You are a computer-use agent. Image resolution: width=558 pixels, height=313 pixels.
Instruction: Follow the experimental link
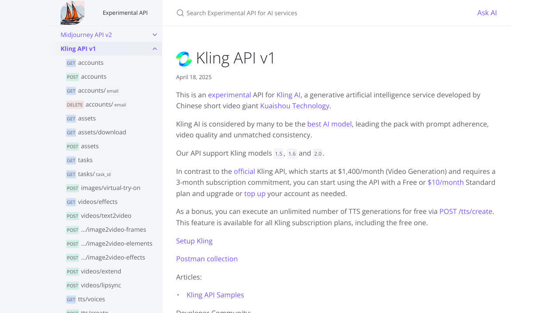click(x=229, y=95)
